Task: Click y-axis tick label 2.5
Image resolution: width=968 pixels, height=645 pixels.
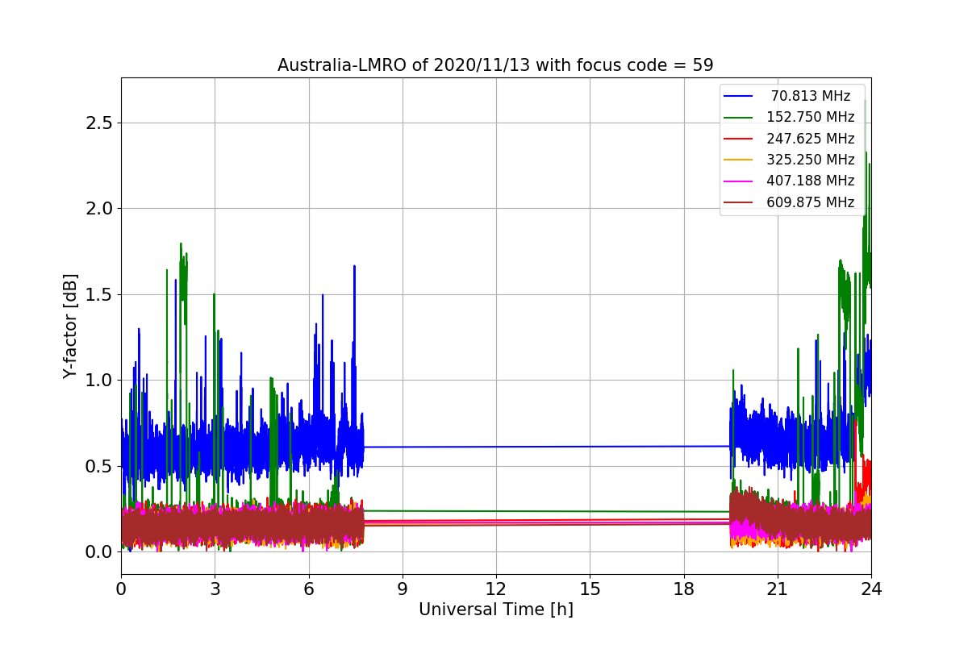Action: (x=99, y=123)
